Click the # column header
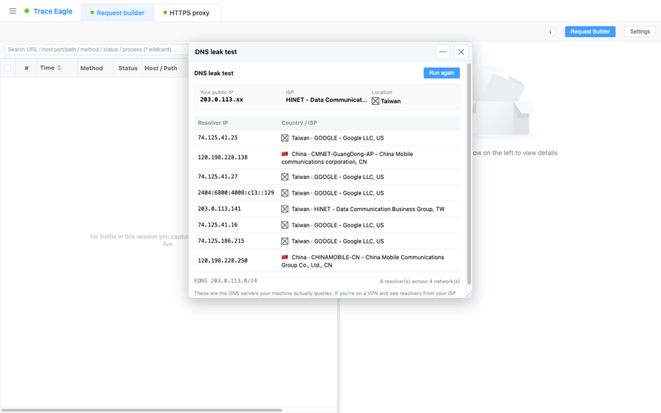 pos(27,68)
